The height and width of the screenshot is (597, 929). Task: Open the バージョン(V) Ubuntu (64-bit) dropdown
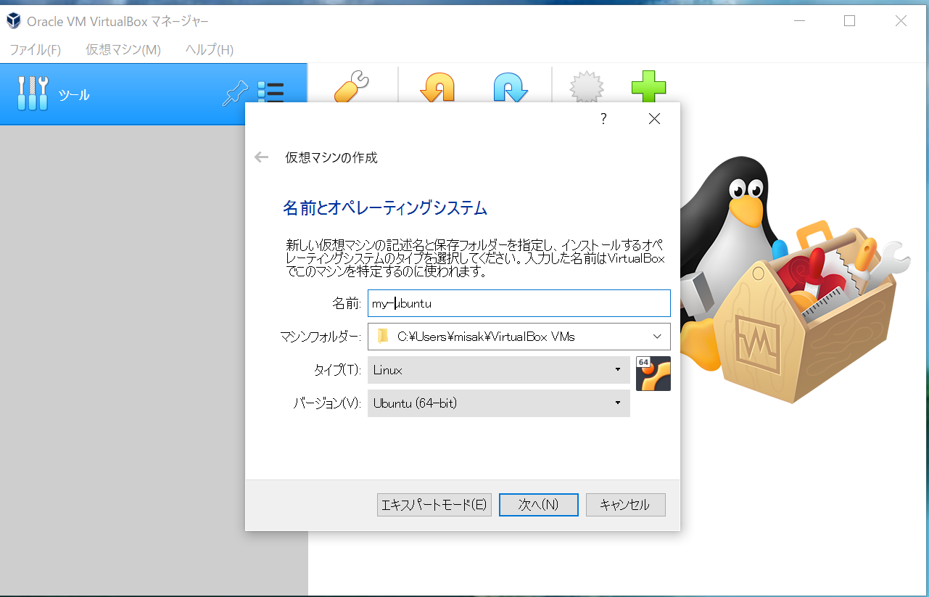pyautogui.click(x=499, y=403)
